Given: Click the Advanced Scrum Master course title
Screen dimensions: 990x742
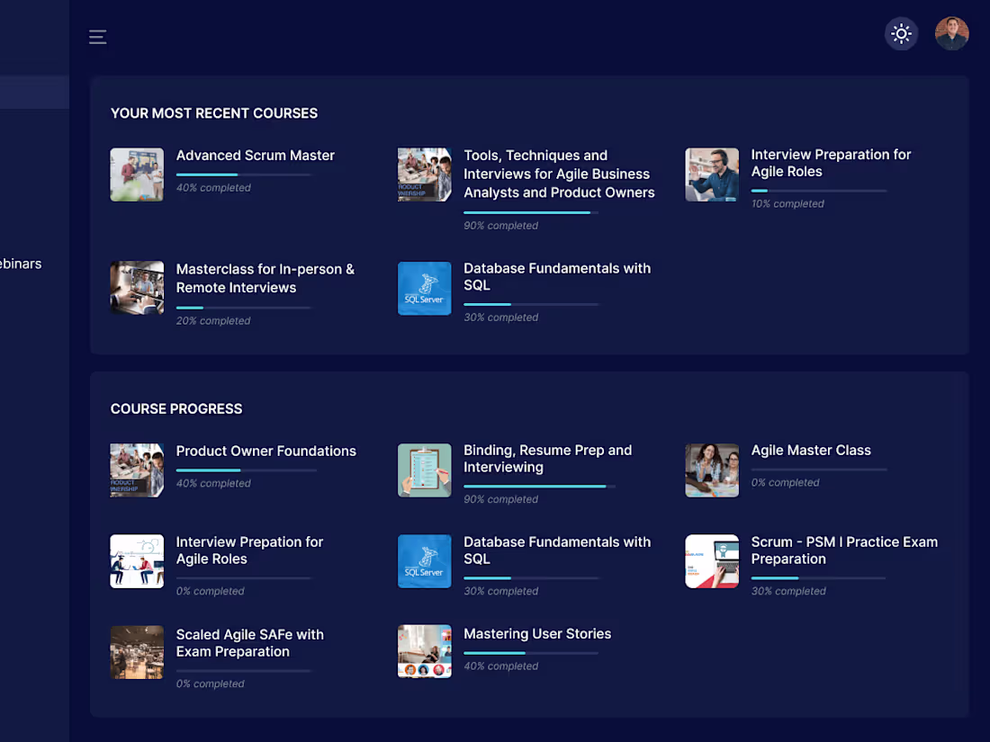Looking at the screenshot, I should coord(255,156).
